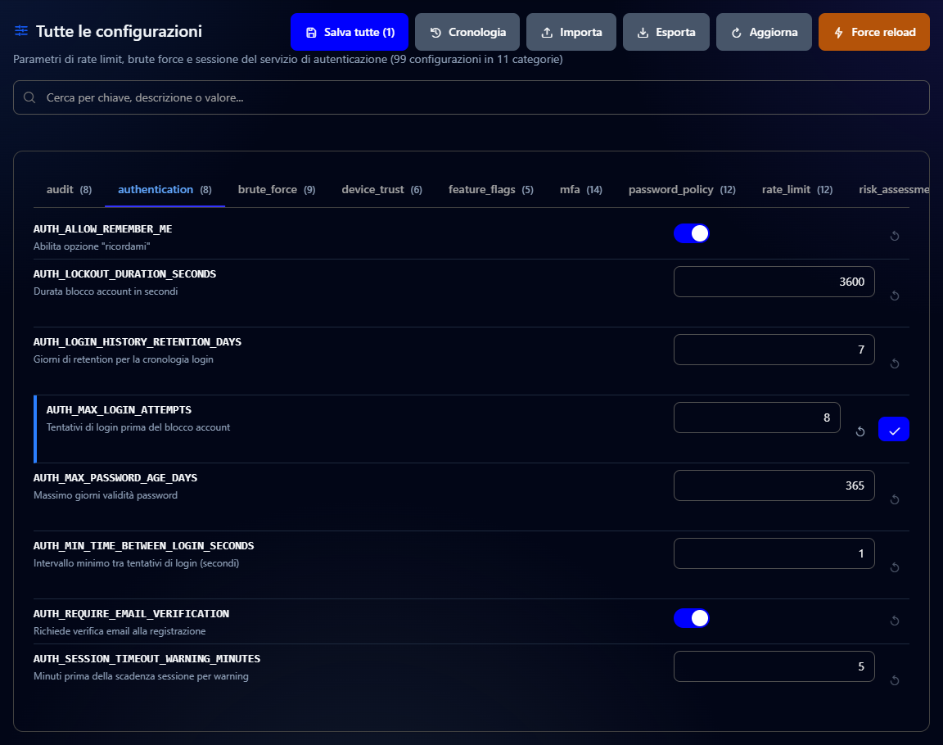Reset AUTH_LOCKOUT_DURATION_SECONDS to default
The height and width of the screenshot is (745, 943).
pyautogui.click(x=894, y=296)
